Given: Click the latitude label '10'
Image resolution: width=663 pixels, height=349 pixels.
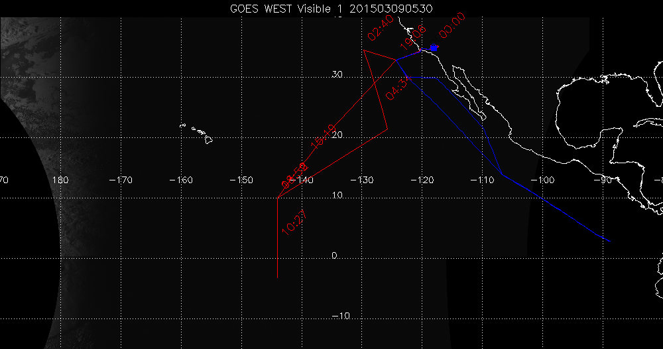Looking at the screenshot, I should 337,196.
